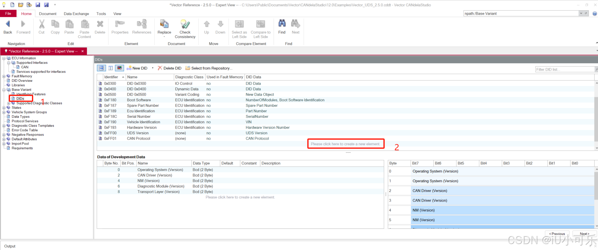Open element Properties from the ribbon
The image size is (598, 250).
120,27
